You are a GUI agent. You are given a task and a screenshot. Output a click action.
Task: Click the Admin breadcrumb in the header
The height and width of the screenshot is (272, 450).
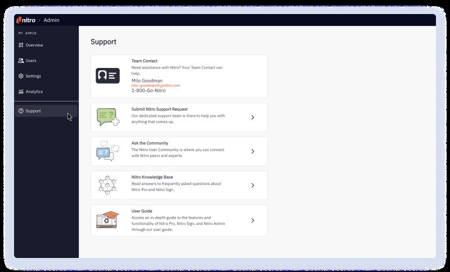tap(51, 20)
